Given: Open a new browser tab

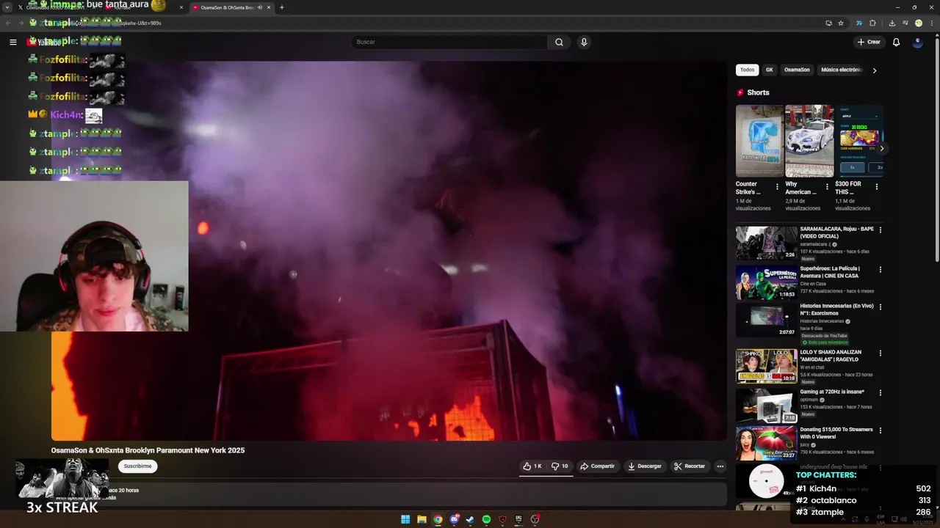Looking at the screenshot, I should coord(281,7).
